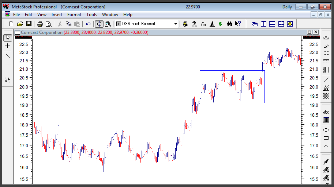Select the vertical line drawing tool
The image size is (334, 187).
8,72
